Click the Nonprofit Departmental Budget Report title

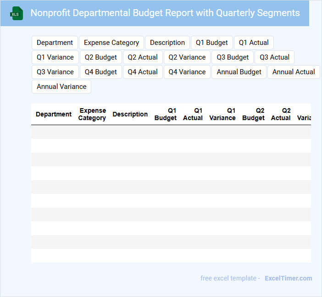165,13
